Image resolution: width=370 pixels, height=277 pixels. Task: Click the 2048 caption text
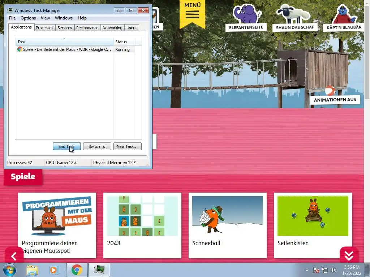114,243
